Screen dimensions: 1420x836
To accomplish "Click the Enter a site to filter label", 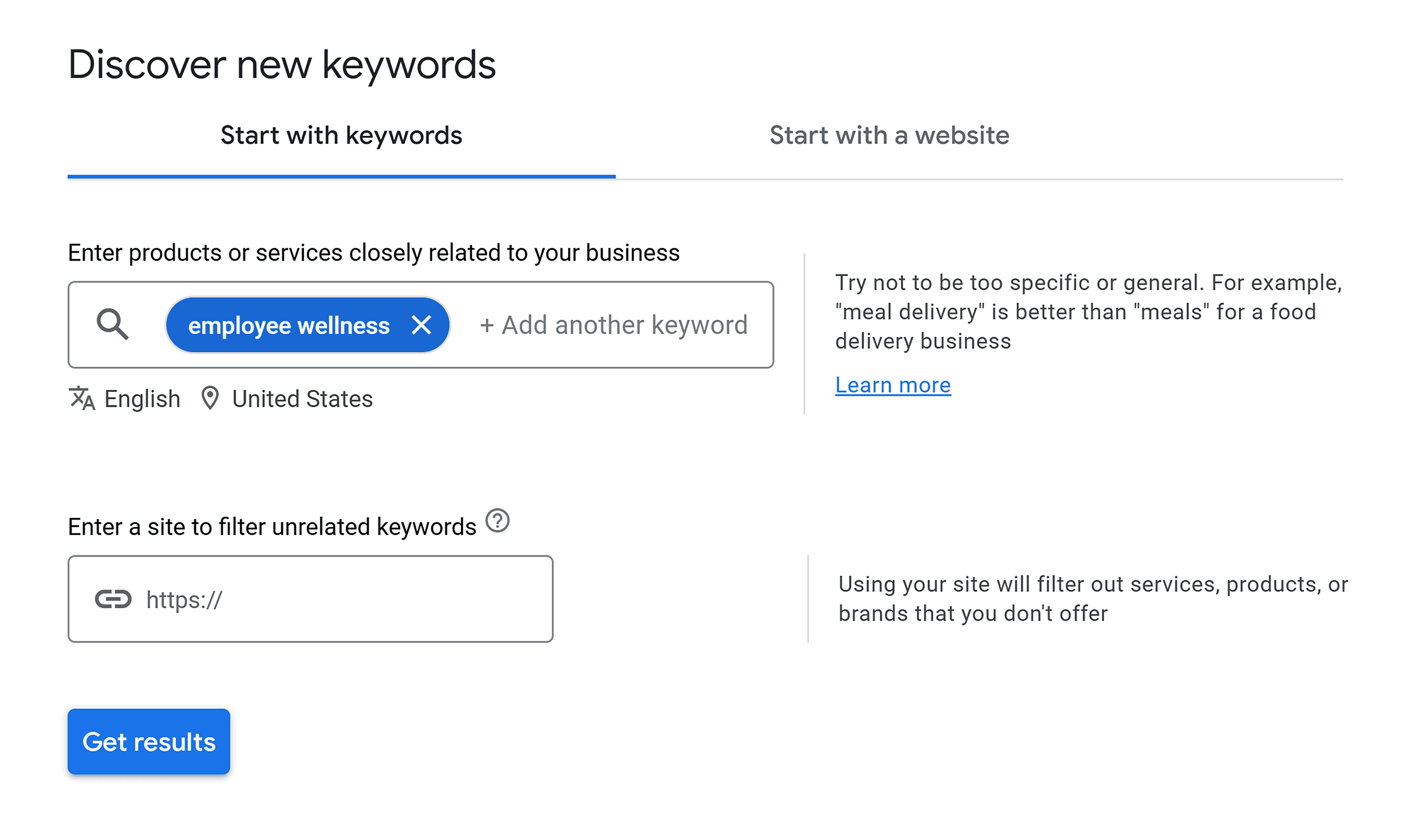I will point(272,527).
